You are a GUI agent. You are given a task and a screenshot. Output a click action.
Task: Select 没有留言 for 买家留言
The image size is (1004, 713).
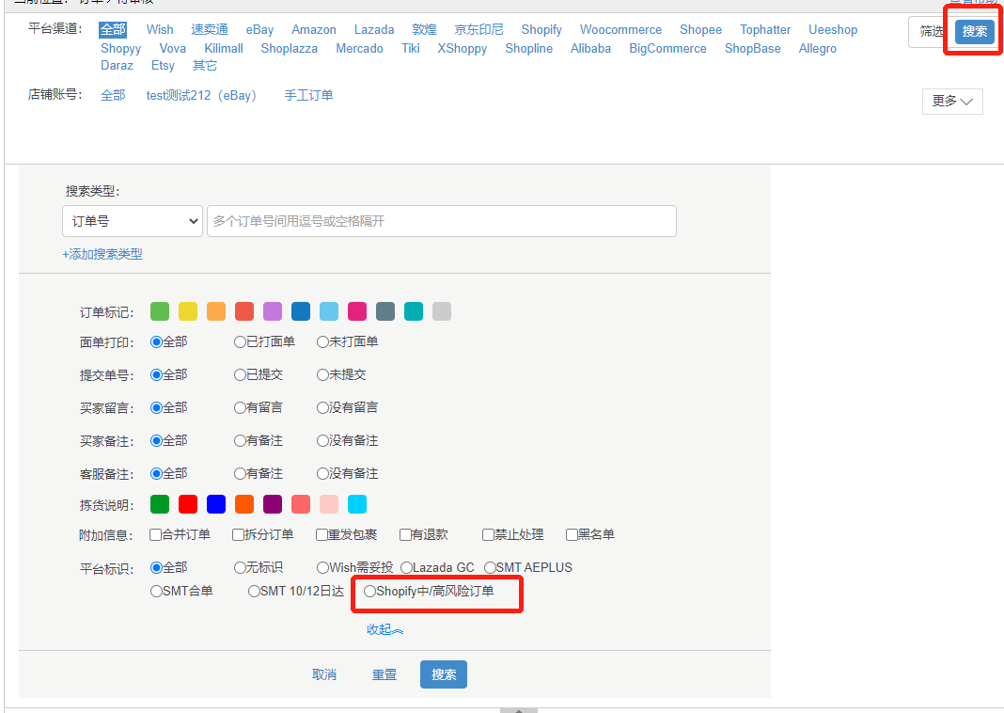pos(322,407)
